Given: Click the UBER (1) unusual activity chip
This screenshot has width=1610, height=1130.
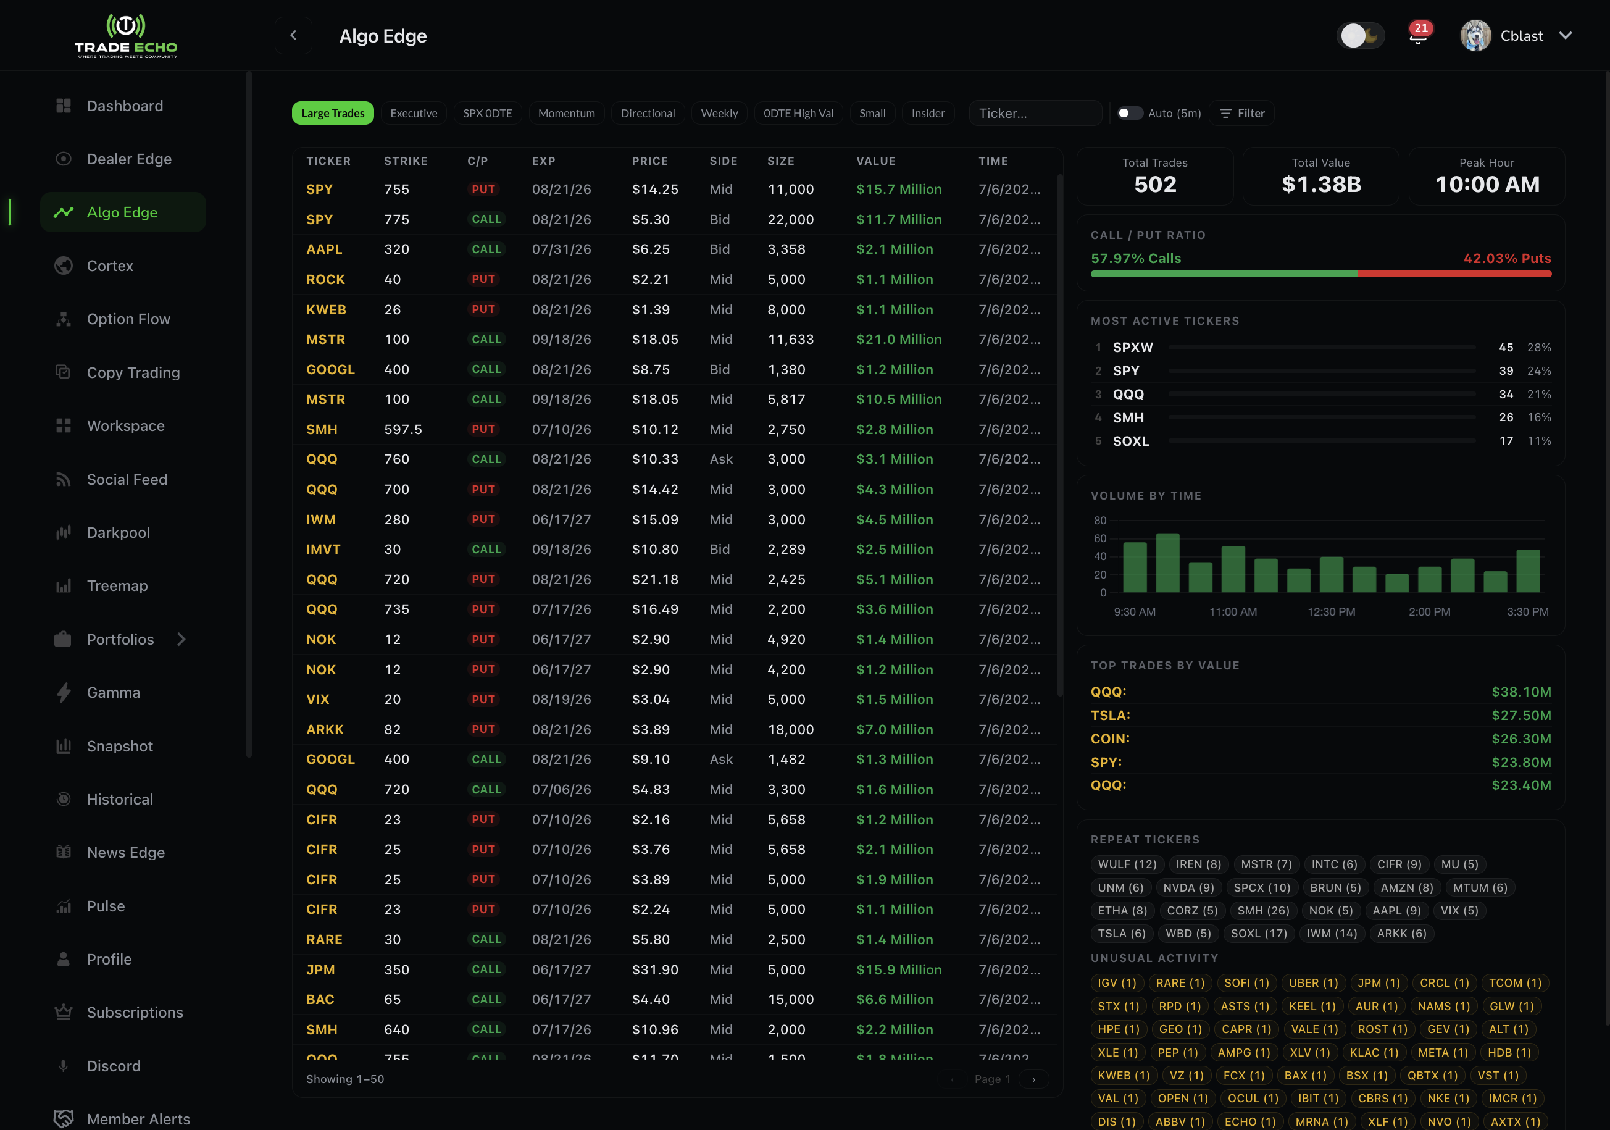Looking at the screenshot, I should 1314,982.
